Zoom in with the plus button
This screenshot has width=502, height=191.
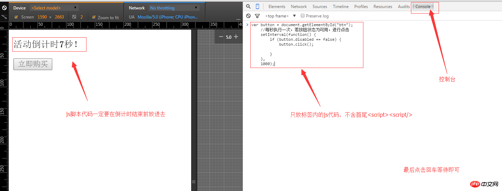coord(236,37)
